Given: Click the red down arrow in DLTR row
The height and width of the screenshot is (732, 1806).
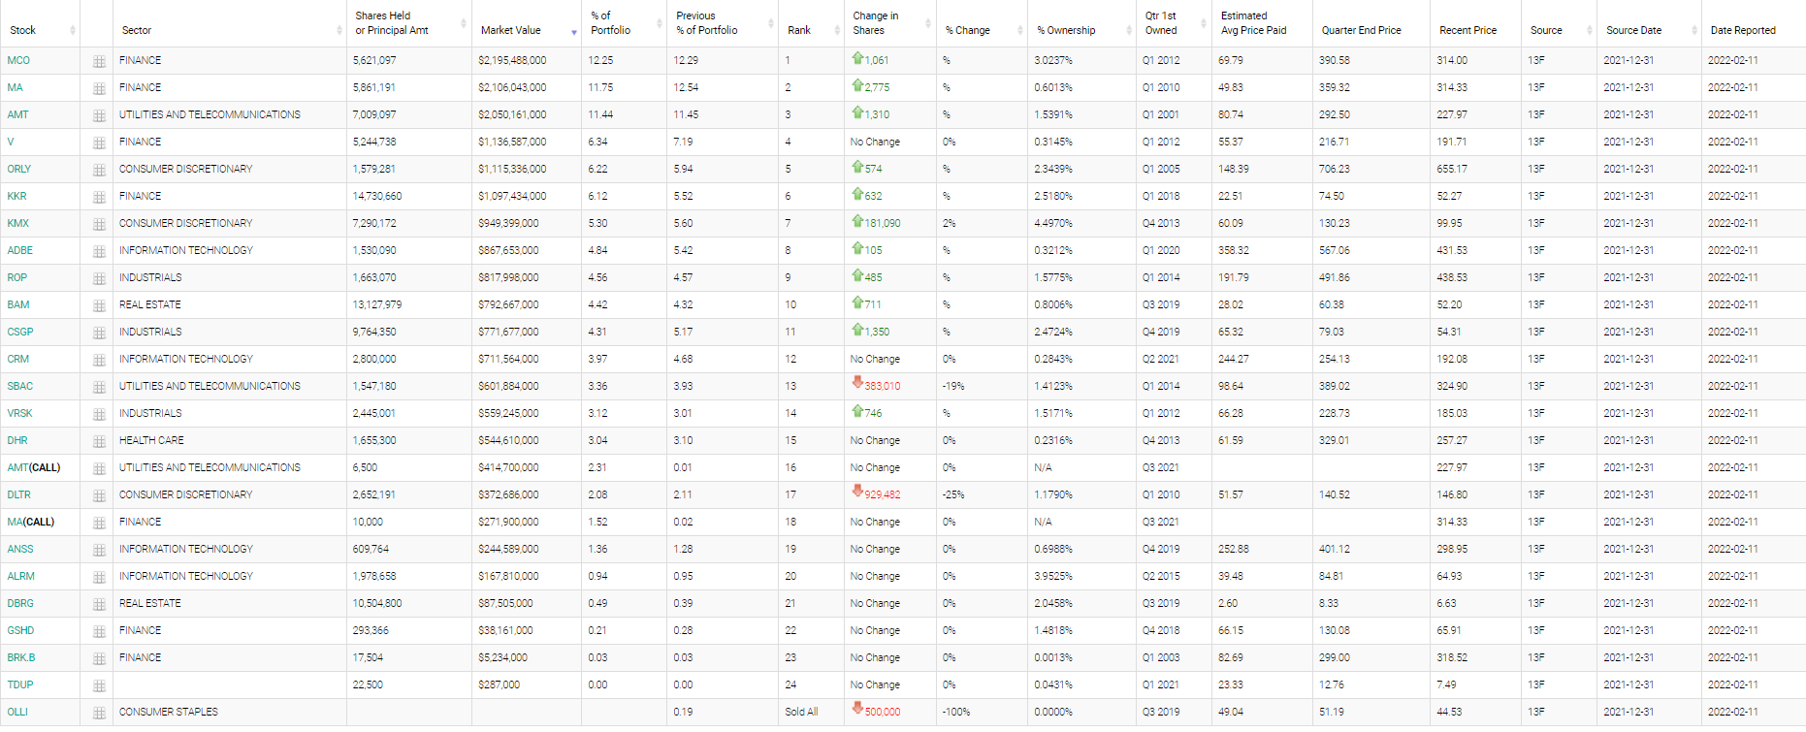Looking at the screenshot, I should (x=857, y=493).
